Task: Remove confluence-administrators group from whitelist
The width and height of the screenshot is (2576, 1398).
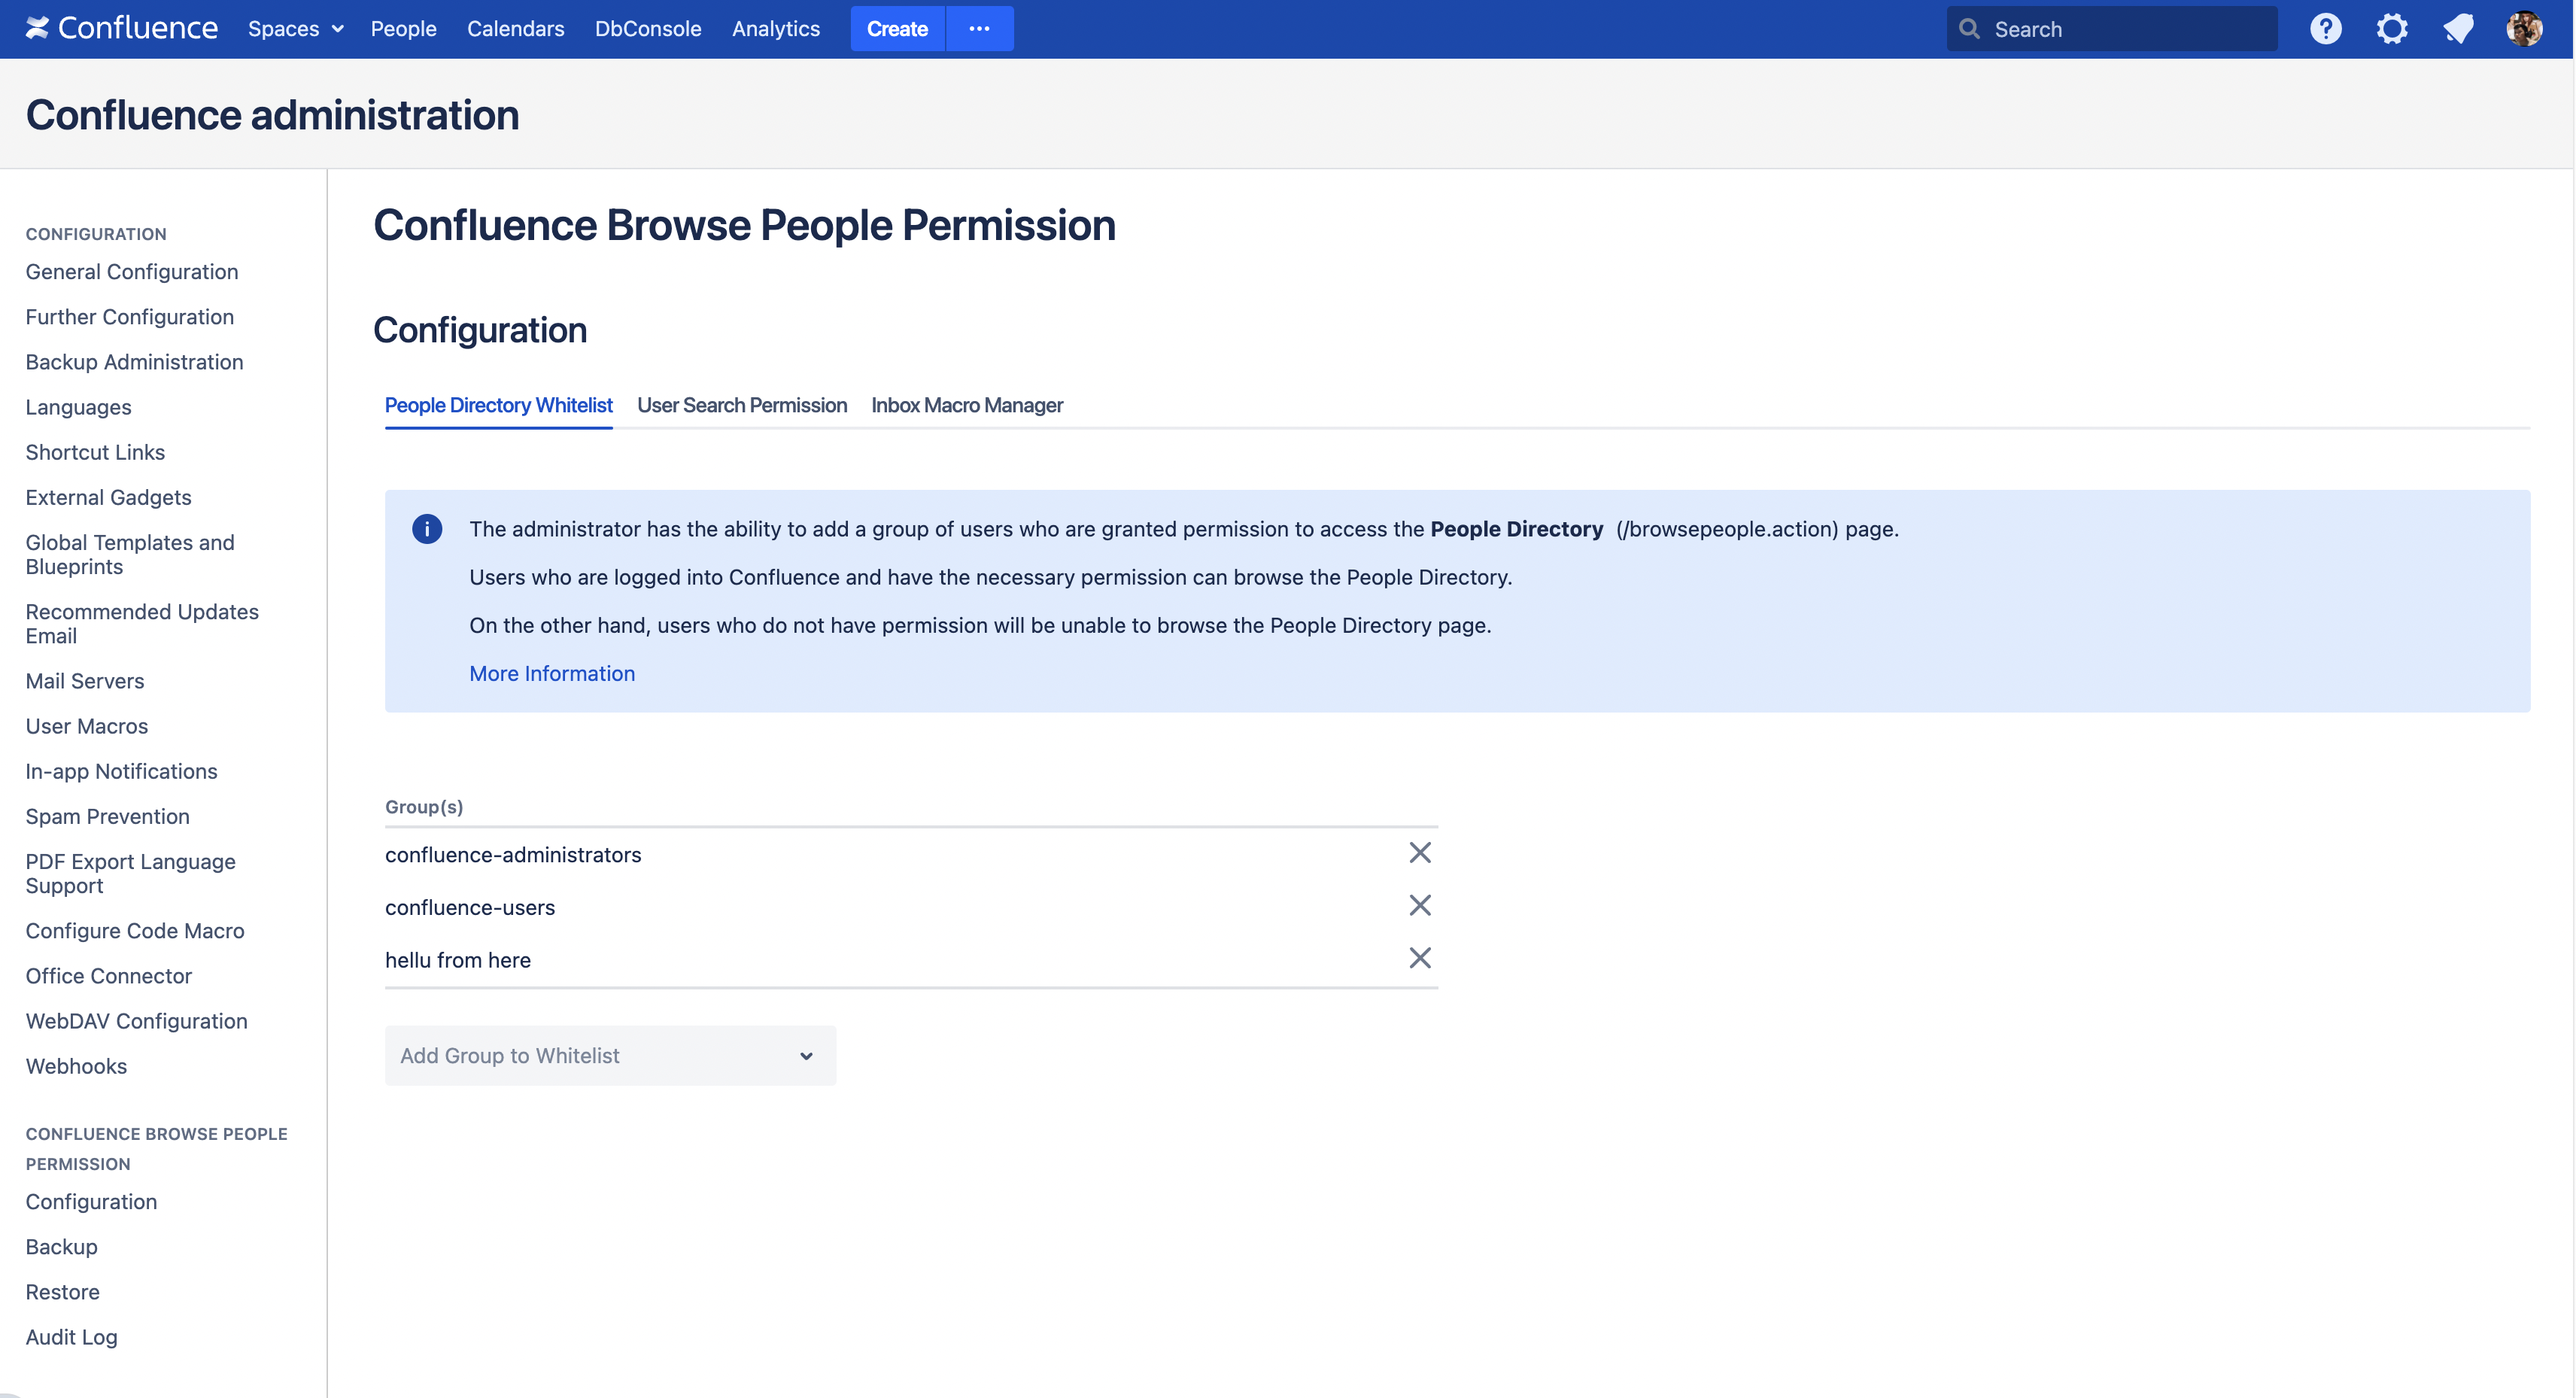Action: coord(1419,853)
